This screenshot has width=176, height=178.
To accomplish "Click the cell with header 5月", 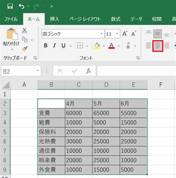I will [106, 104].
